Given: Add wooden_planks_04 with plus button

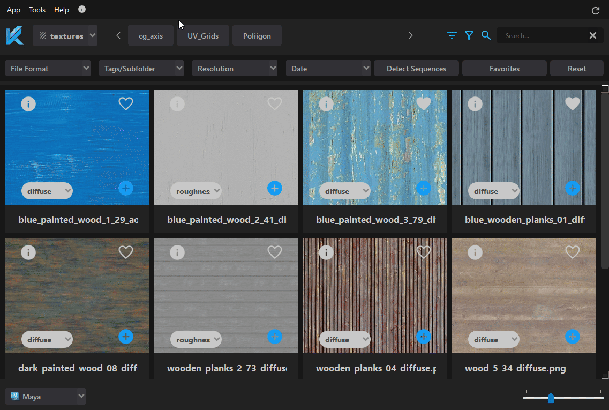Looking at the screenshot, I should point(424,337).
